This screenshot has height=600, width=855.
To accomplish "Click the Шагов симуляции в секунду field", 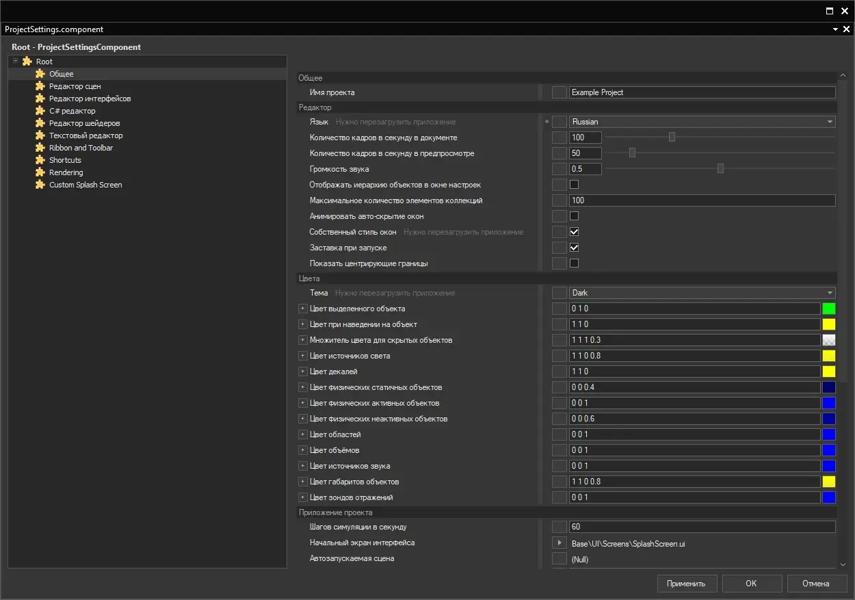I will [702, 527].
